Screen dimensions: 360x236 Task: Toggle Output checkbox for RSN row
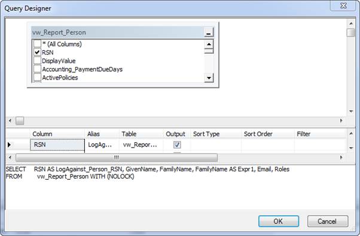click(x=177, y=145)
